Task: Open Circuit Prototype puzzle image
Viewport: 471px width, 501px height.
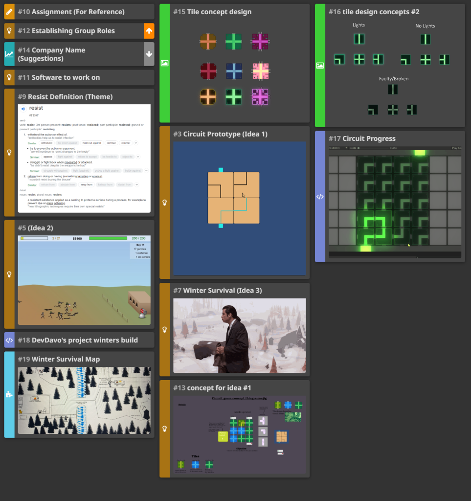Action: 240,208
